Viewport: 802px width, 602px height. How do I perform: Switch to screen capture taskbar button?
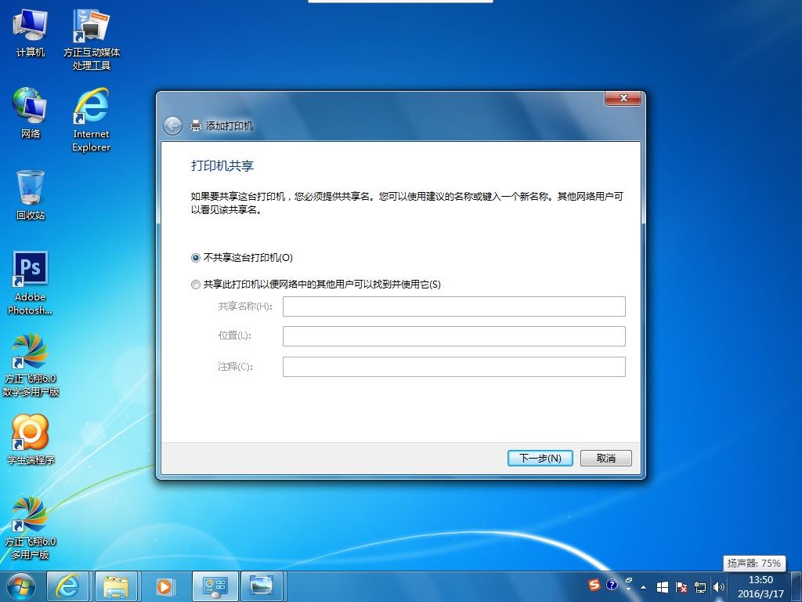[x=262, y=586]
